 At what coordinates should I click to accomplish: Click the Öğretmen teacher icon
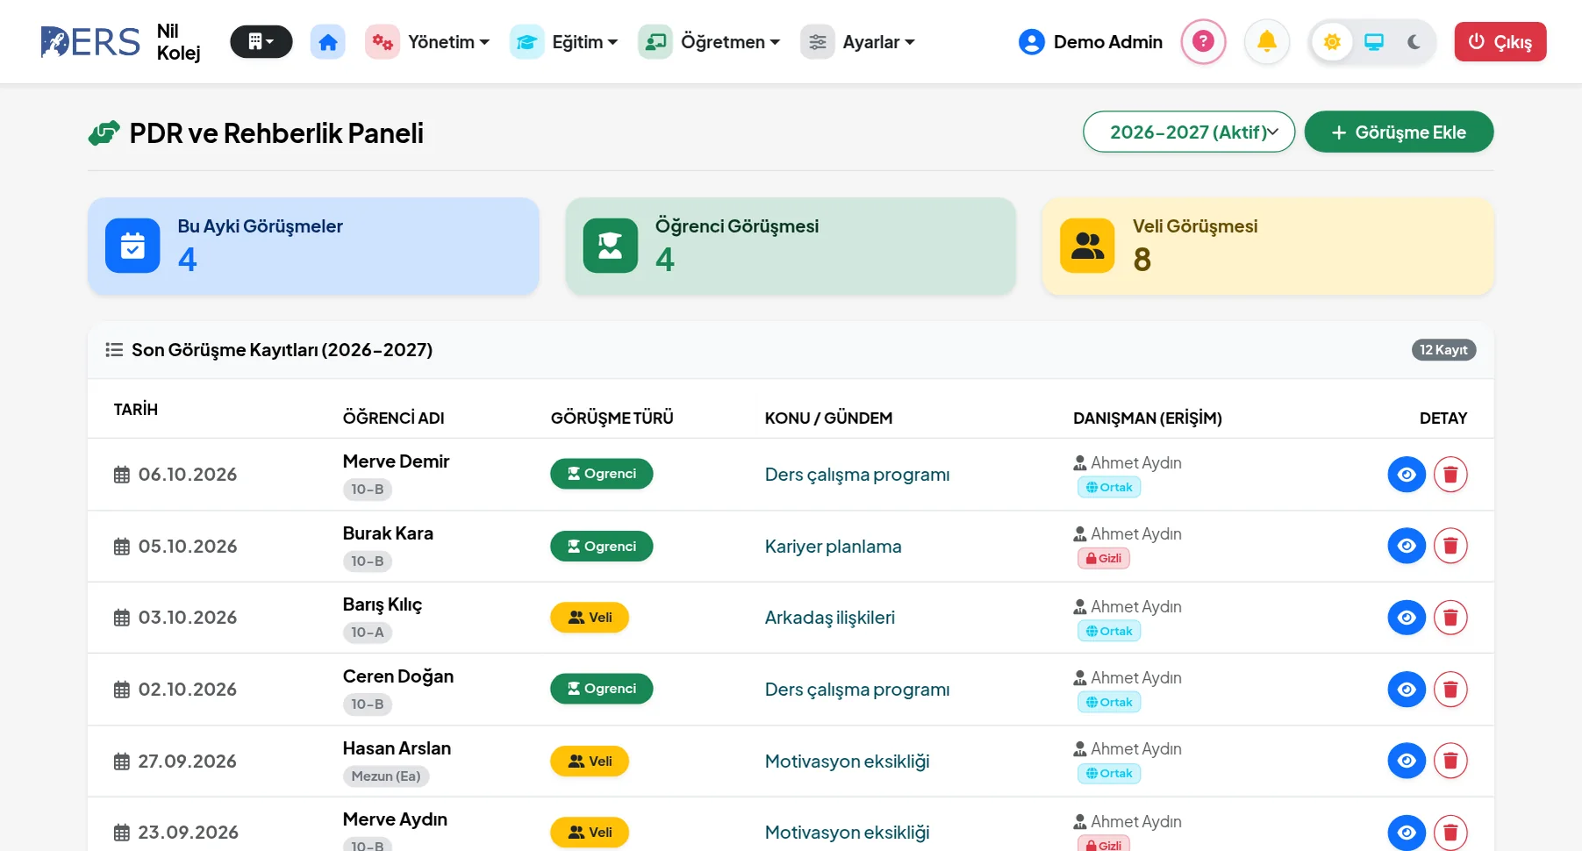point(655,42)
